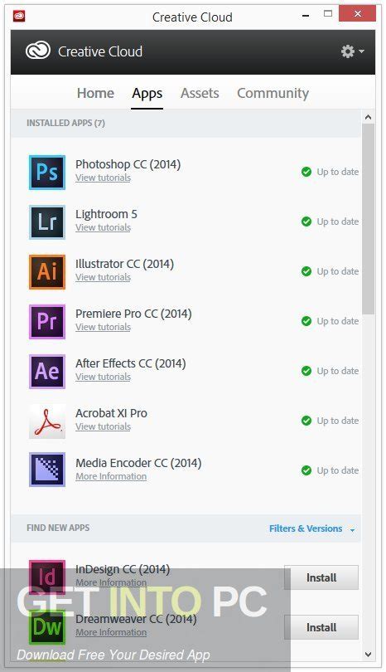Click the InDesign CC Id icon
This screenshot has height=672, width=386.
coord(47,577)
